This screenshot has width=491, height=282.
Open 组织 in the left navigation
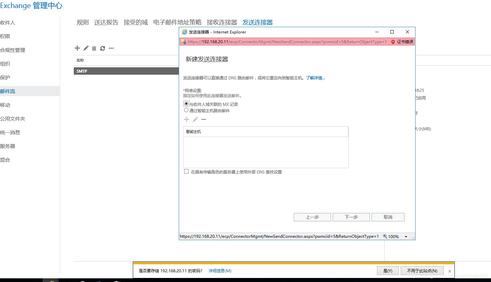point(5,64)
